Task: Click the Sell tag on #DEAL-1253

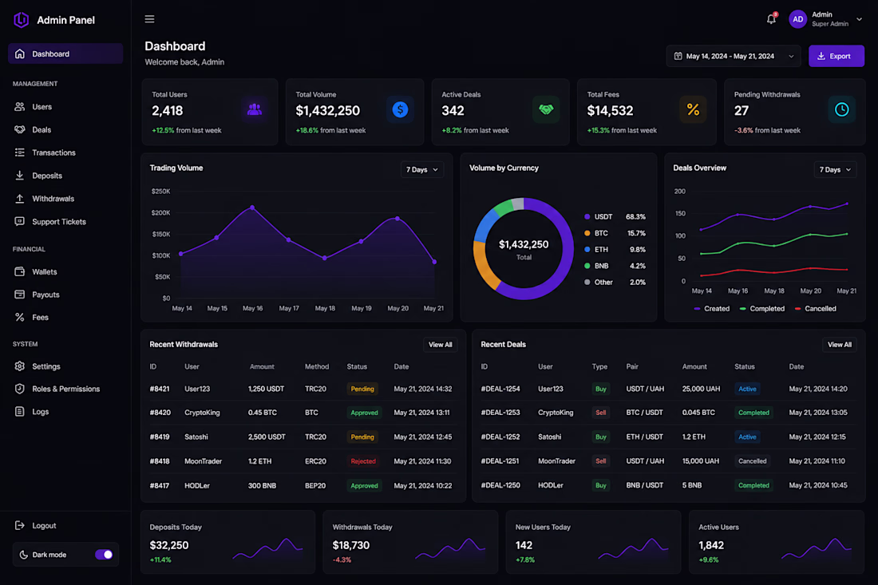Action: [601, 413]
